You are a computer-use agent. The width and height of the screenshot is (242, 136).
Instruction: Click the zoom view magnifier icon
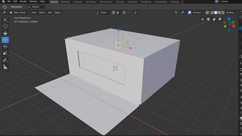point(220,19)
